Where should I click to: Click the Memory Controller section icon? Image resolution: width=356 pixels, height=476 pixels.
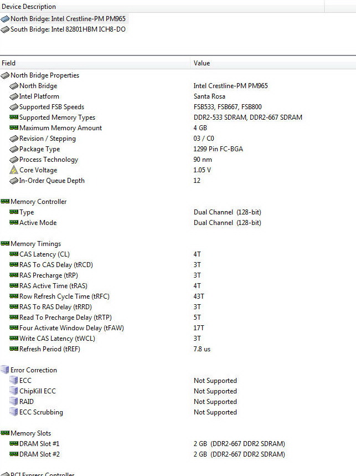point(6,202)
